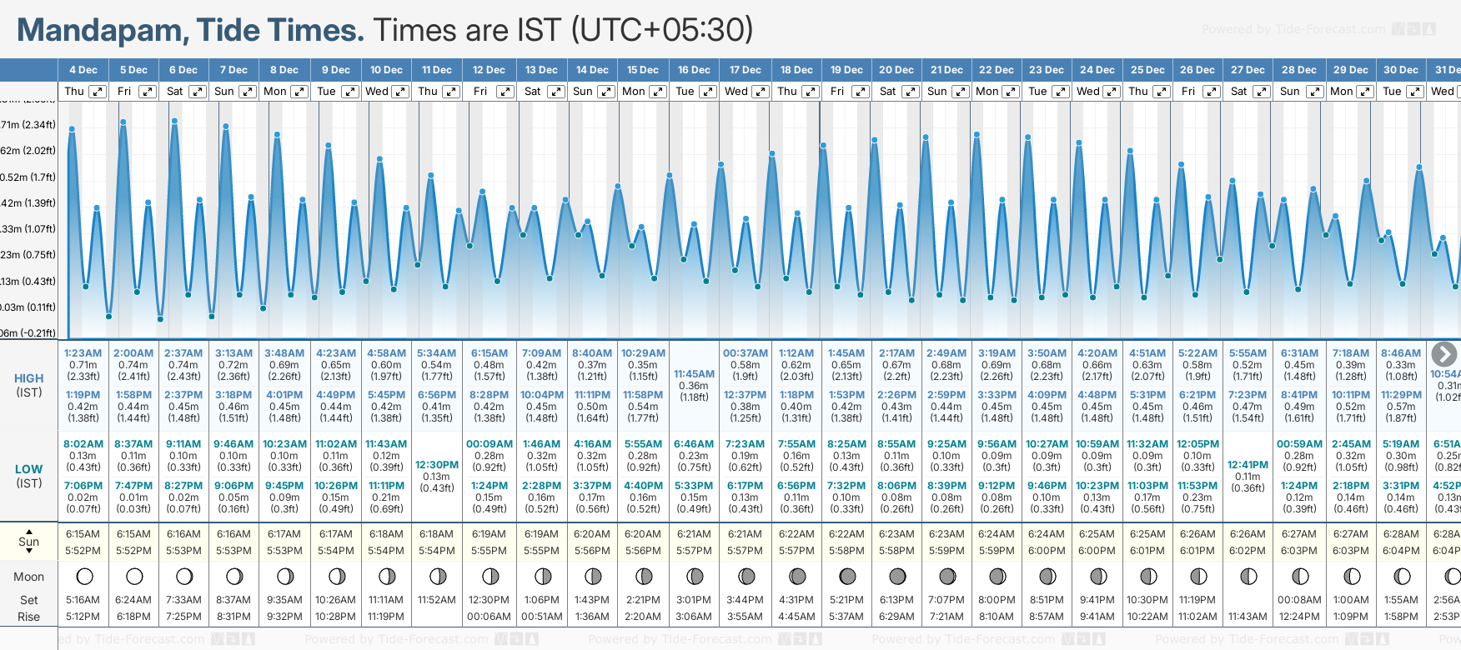
Task: Select the 12 Dec date header
Action: [x=489, y=70]
